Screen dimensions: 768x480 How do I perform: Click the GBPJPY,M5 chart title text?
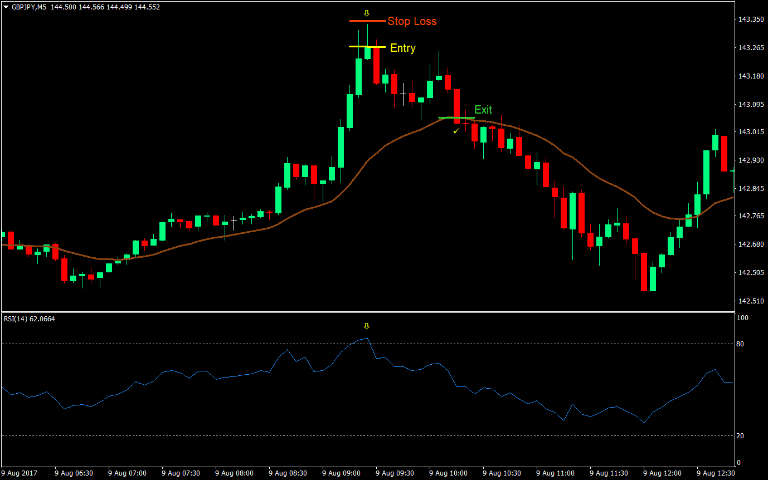coord(30,8)
